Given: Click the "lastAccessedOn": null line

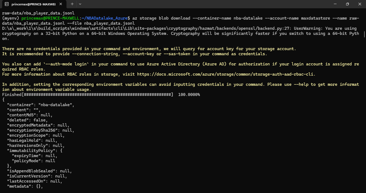Looking at the screenshot, I should (35, 181).
